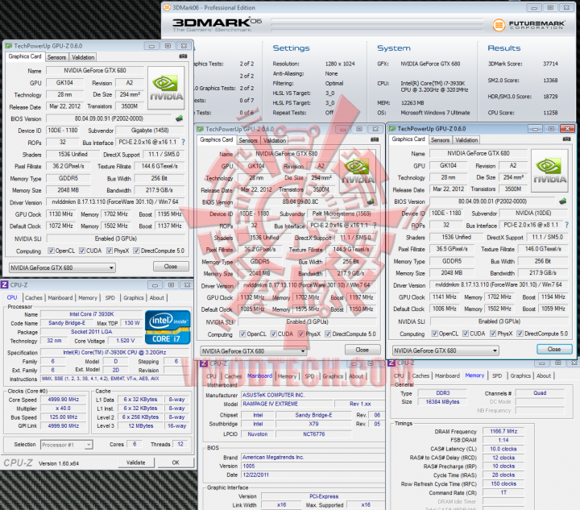Open About tab in left CPU-Z

pos(157,298)
